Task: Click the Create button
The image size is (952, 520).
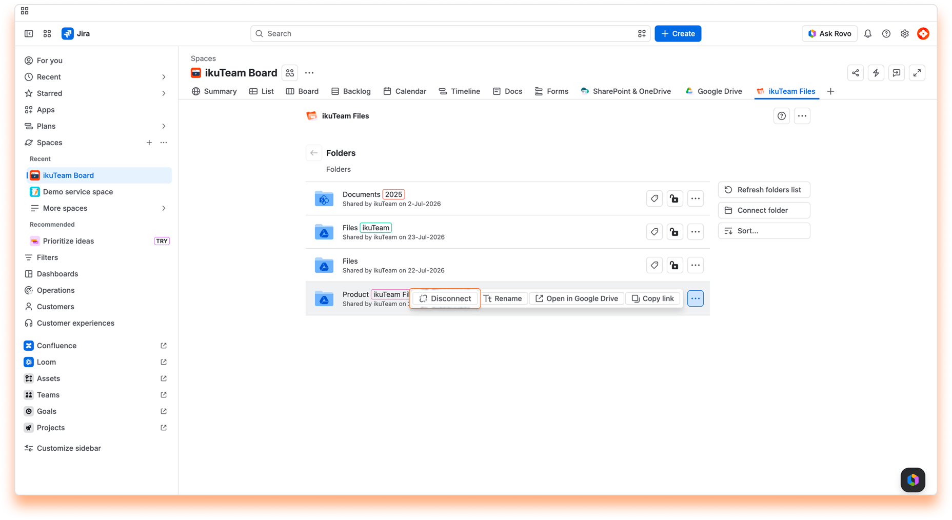Action: (678, 33)
